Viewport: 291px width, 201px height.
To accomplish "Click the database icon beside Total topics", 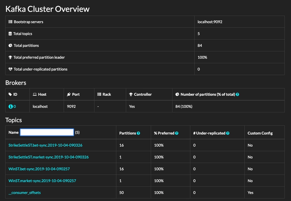I will [x=10, y=33].
